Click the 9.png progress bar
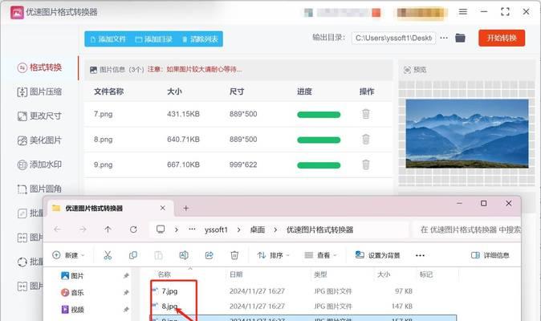Screen dimensions: 541x321 (x=319, y=165)
